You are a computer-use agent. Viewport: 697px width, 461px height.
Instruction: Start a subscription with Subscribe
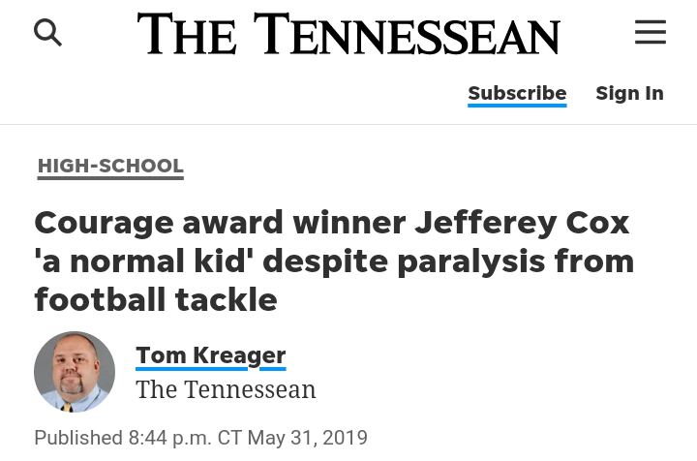tap(517, 93)
